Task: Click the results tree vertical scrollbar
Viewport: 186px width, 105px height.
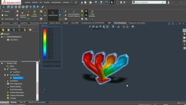Action: pos(37,88)
